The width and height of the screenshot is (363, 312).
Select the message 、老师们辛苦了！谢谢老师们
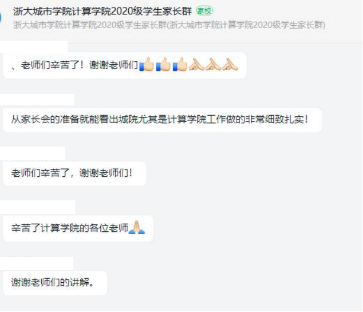125,65
